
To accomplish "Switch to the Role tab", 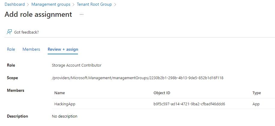I will coord(11,49).
